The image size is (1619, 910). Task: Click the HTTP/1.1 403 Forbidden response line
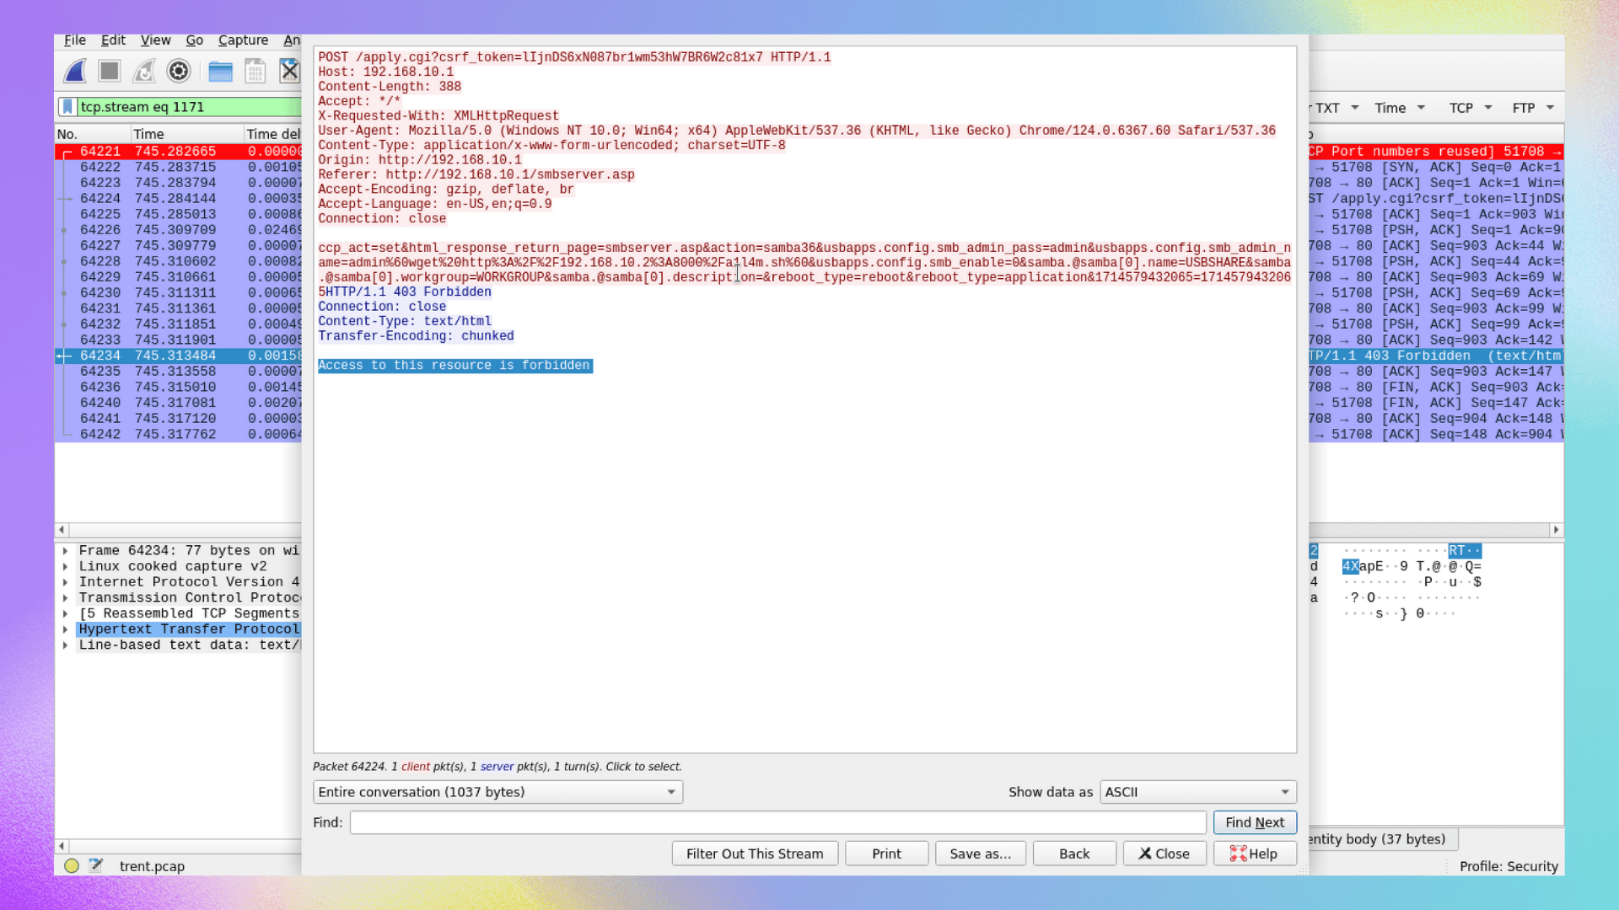click(x=408, y=292)
